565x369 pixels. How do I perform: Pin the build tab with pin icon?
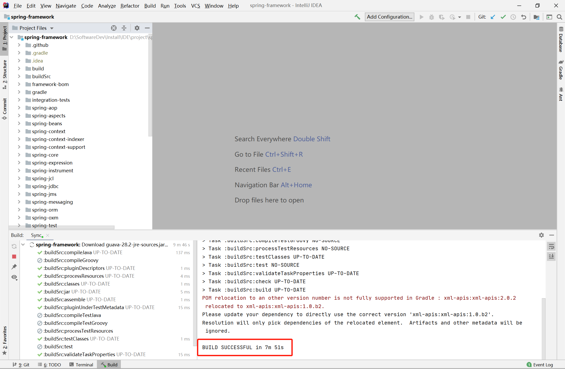(14, 267)
